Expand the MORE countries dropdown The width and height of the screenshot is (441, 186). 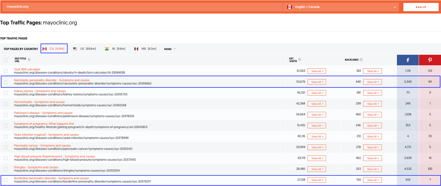coord(170,49)
